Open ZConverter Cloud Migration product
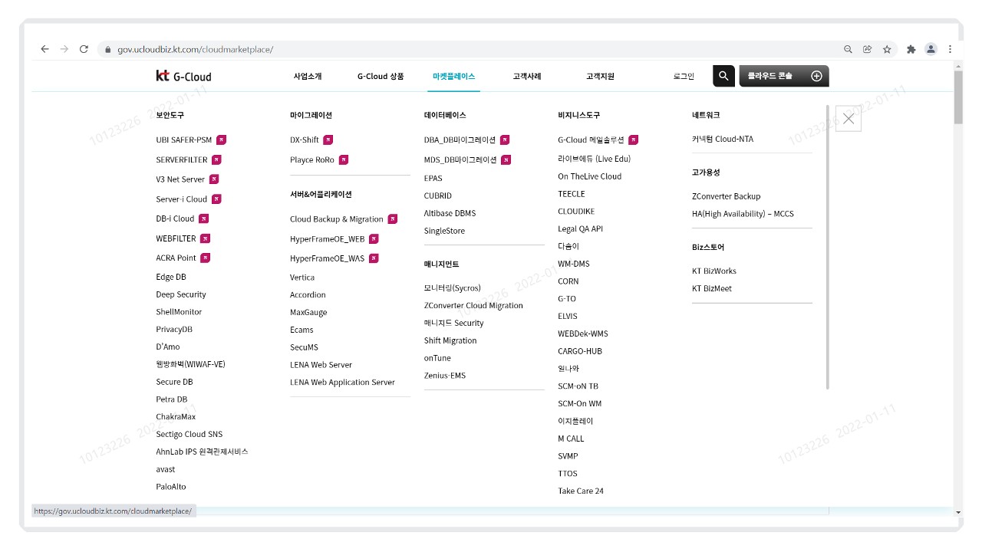 [x=473, y=305]
